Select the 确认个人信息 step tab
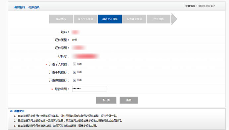 pyautogui.click(x=110, y=19)
